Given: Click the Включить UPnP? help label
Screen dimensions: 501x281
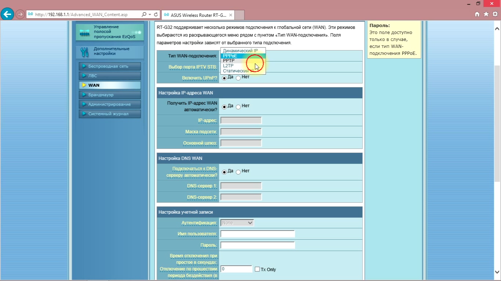Looking at the screenshot, I should 200,78.
